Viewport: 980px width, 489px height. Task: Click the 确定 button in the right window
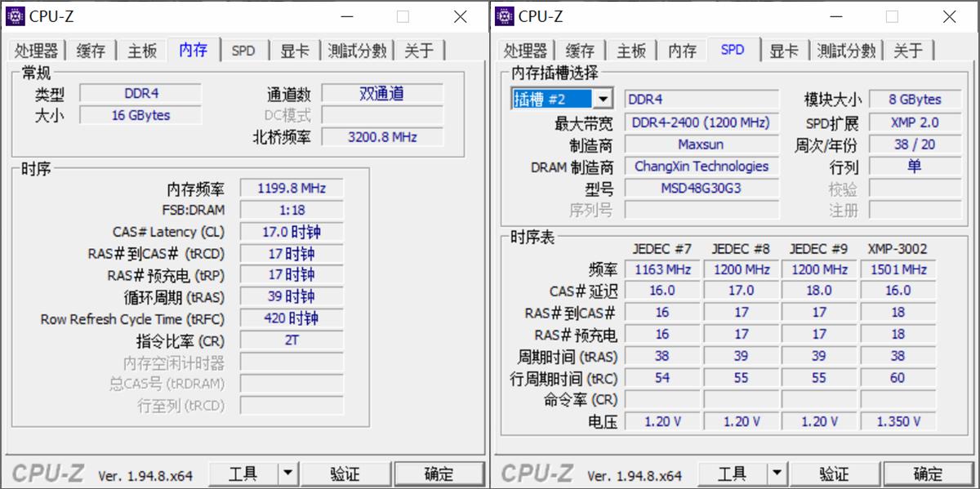tap(928, 473)
